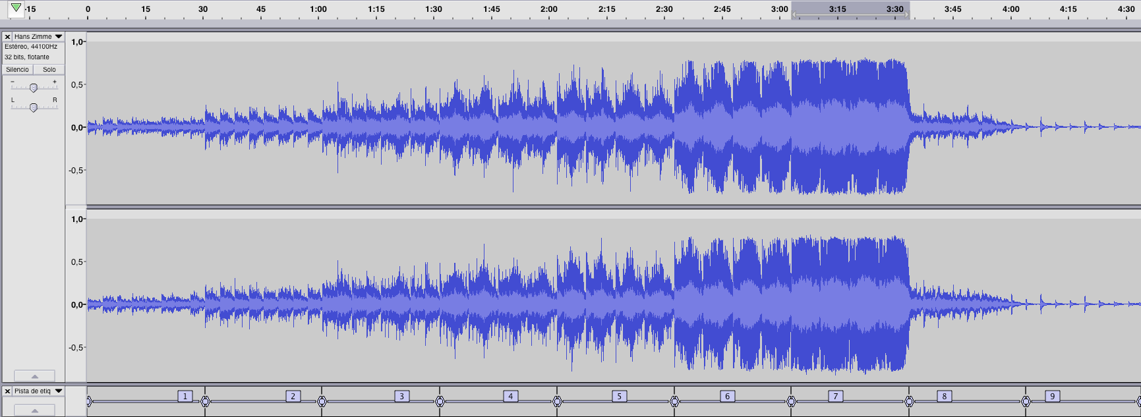Select label 7 in the label track
Viewport: 1141px width, 417px height.
[836, 396]
